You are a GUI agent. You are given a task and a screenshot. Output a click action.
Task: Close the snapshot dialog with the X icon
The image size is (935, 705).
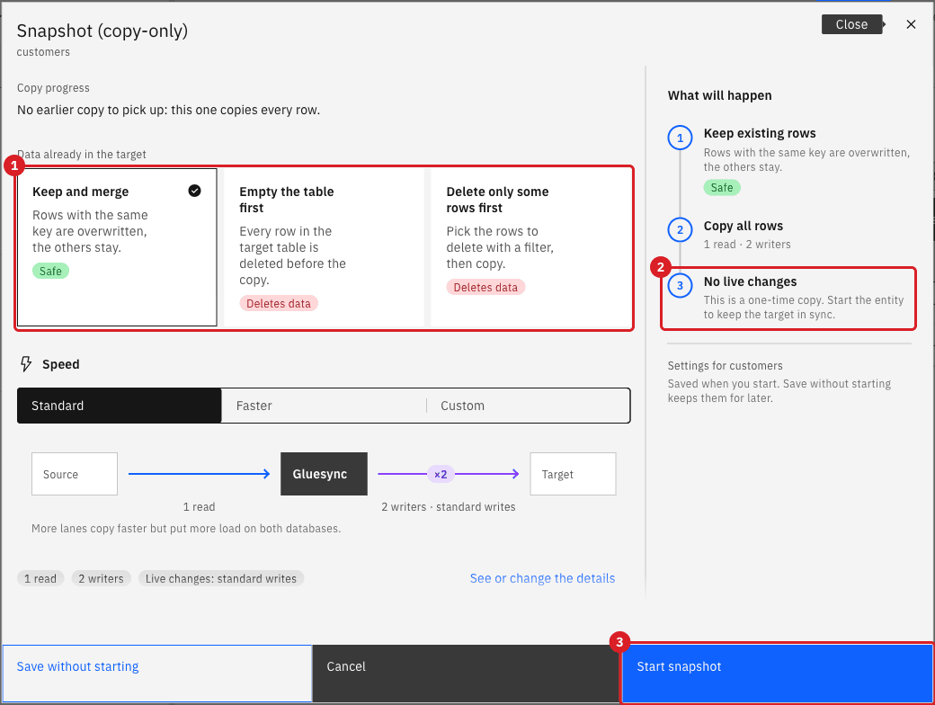911,24
